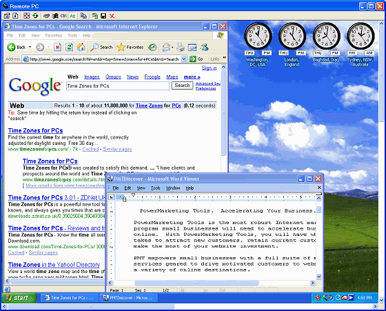Click the Windows Start button
386x311 pixels.
19,298
